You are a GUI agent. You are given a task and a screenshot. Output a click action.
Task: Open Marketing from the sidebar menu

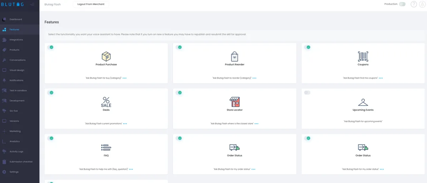point(15,131)
